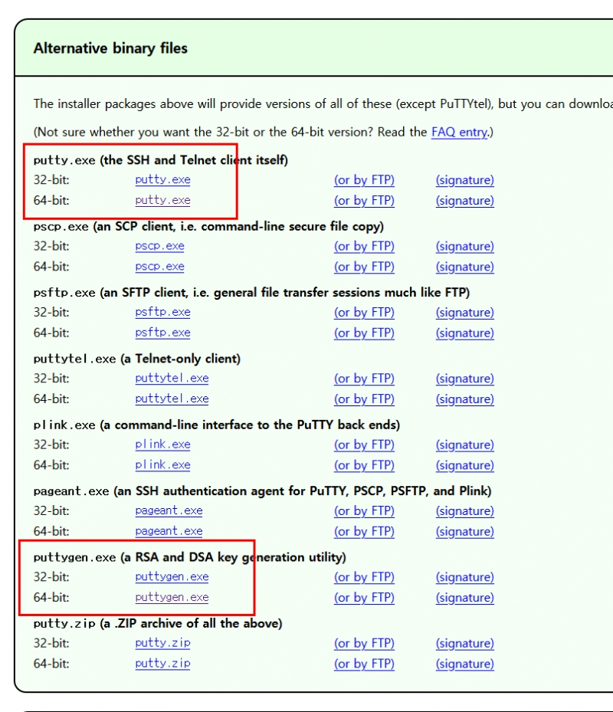Download 32-bit puttytel.exe
The width and height of the screenshot is (613, 712).
172,379
